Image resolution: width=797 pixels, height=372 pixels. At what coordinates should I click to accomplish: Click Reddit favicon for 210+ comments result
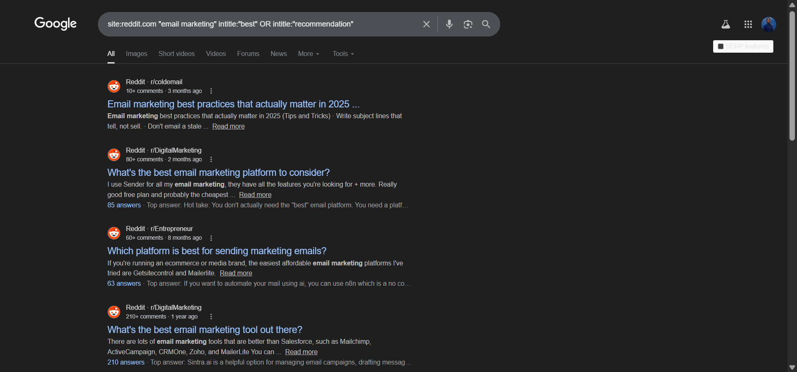point(114,312)
